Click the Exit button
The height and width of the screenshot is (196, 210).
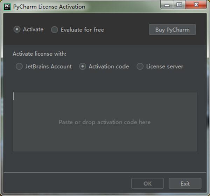pos(185,183)
